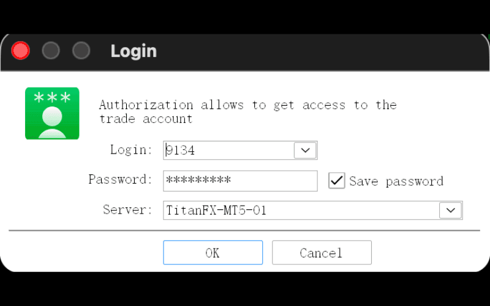Click the Server field label
The width and height of the screenshot is (490, 306).
coord(127,209)
